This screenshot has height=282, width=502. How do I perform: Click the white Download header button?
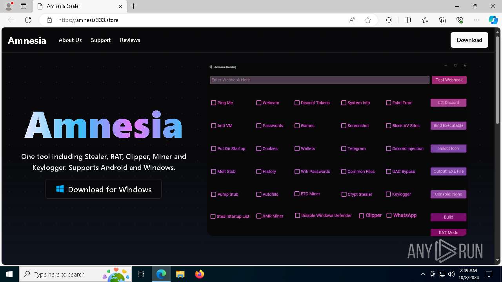click(469, 40)
